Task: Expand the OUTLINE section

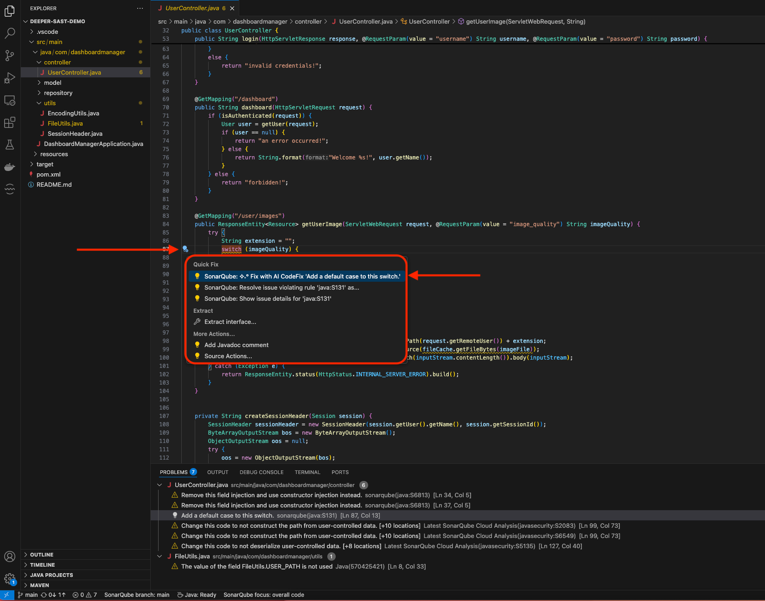Action: (42, 554)
